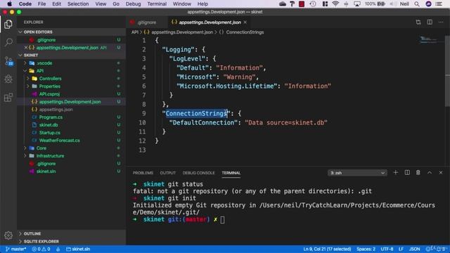Maximize the panel with the up chevron
This screenshot has height=253, width=450.
coord(430,173)
